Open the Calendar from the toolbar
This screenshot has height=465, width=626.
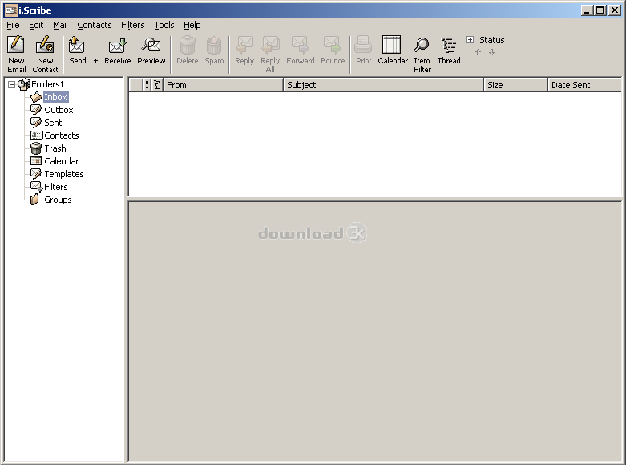[393, 50]
